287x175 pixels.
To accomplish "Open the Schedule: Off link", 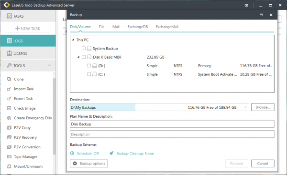I will click(88, 154).
